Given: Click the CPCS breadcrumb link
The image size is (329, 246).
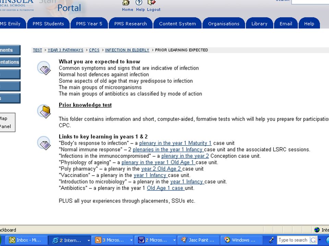Looking at the screenshot, I should point(94,50).
